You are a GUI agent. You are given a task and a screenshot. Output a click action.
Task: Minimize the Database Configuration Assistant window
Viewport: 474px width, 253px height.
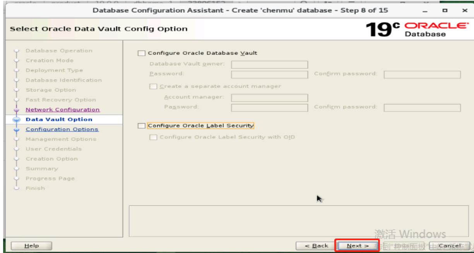pos(425,10)
